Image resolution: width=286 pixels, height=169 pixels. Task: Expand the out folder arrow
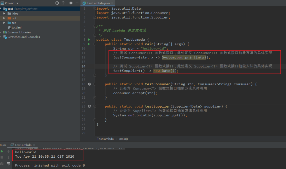click(x=4, y=18)
